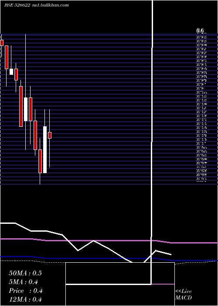Click the "12MA : 0.4" legend value
The image size is (218, 306).
(x=25, y=299)
